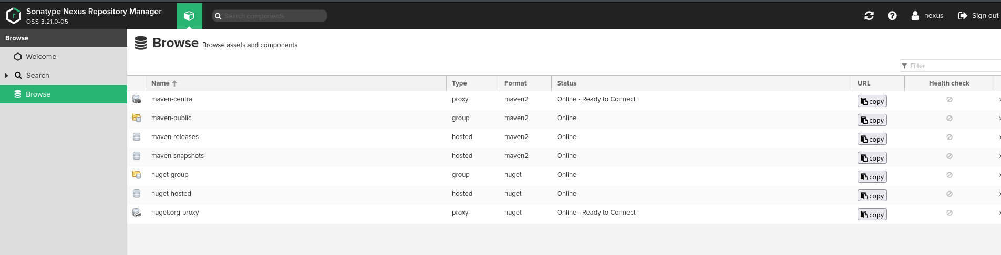The image size is (1001, 255).
Task: Click the maven-public group repository icon
Action: pos(137,118)
